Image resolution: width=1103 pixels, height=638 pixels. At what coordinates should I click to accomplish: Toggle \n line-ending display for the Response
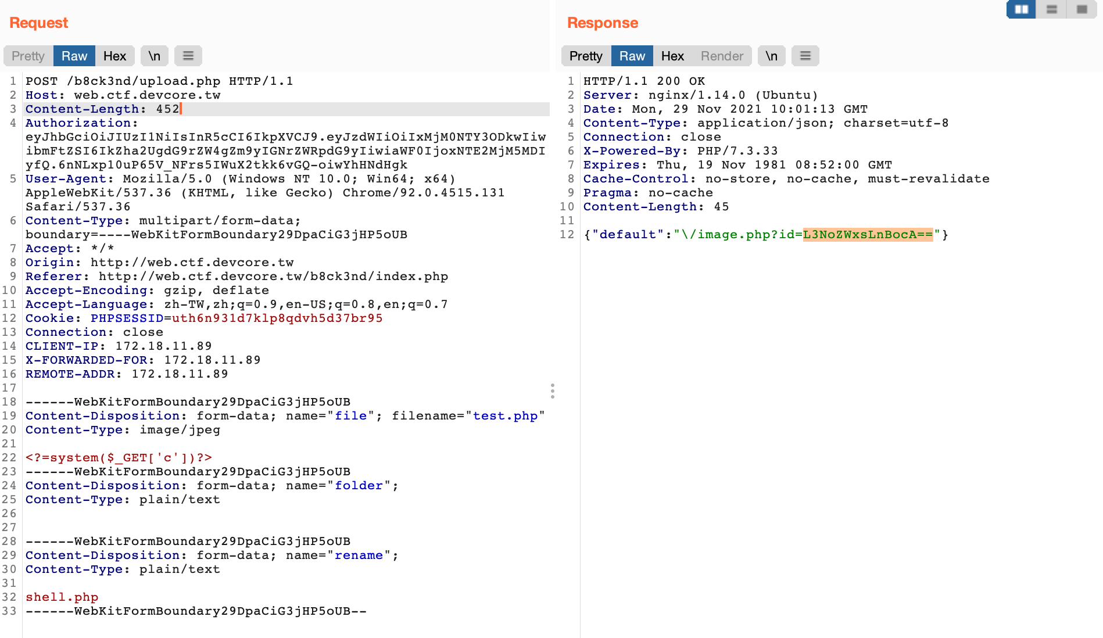pyautogui.click(x=771, y=56)
